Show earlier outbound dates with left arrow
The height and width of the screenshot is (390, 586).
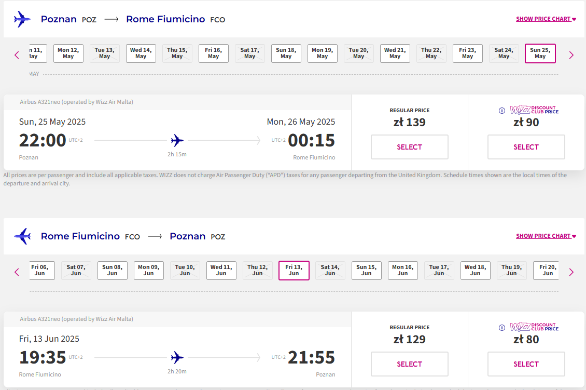click(x=17, y=55)
